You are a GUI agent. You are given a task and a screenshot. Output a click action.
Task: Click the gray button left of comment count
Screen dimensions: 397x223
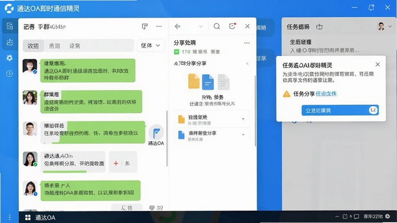127,207
